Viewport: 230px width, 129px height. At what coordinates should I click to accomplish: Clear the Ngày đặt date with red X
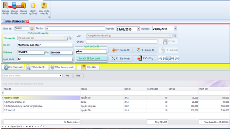(x=138, y=29)
